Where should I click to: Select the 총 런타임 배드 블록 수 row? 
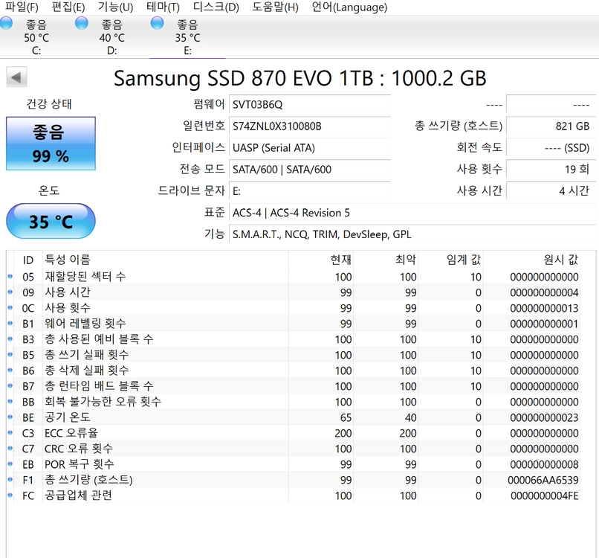pyautogui.click(x=294, y=386)
